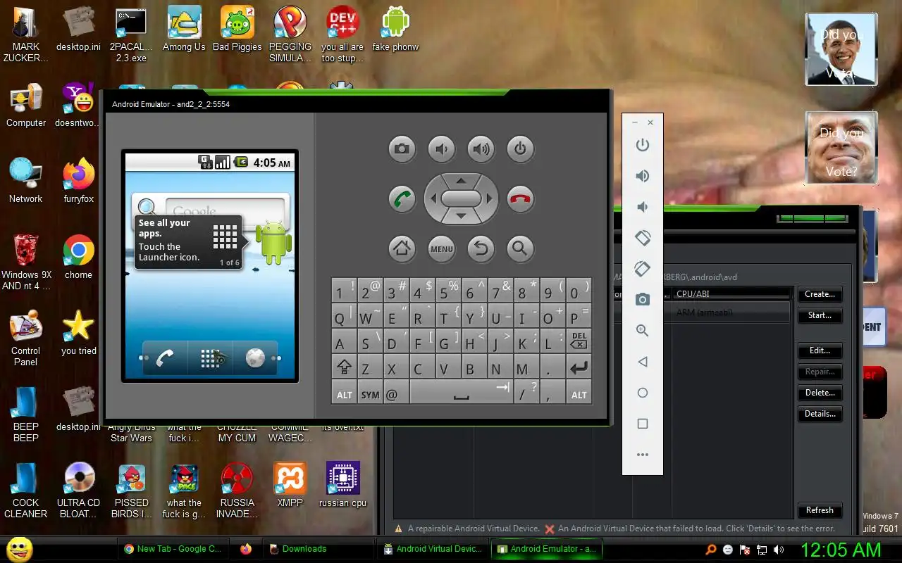Open the Bad Piggies desktop icon

tap(237, 29)
